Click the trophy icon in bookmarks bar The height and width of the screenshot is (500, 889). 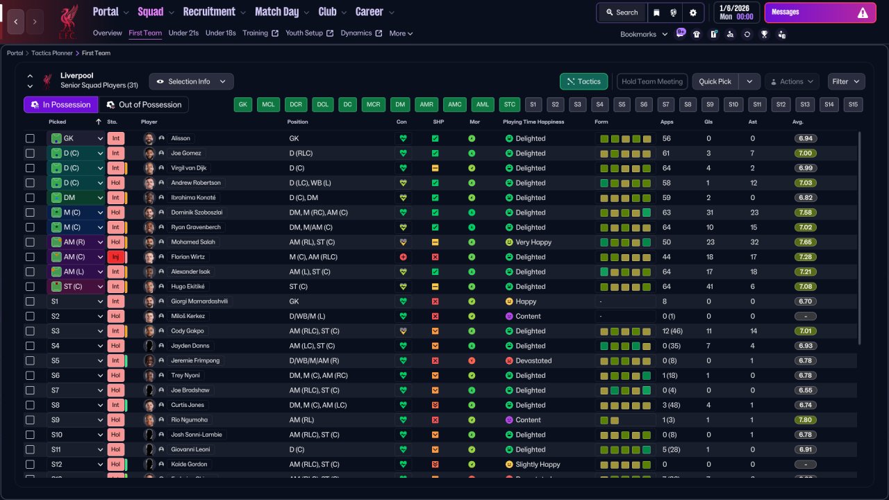[x=764, y=34]
